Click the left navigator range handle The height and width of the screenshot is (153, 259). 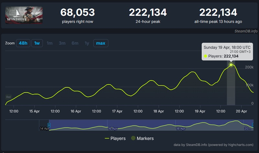tap(49, 125)
